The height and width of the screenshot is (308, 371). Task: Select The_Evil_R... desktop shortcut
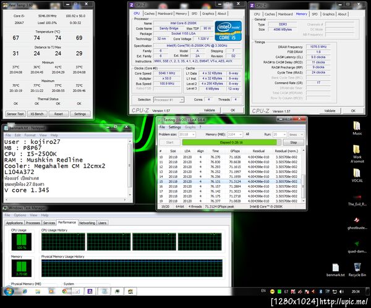click(x=357, y=199)
